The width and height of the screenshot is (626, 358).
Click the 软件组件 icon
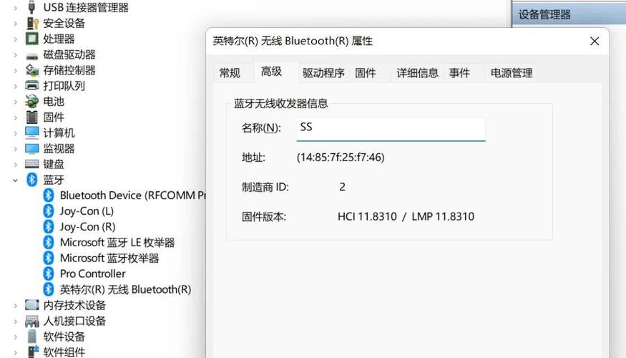(x=33, y=352)
